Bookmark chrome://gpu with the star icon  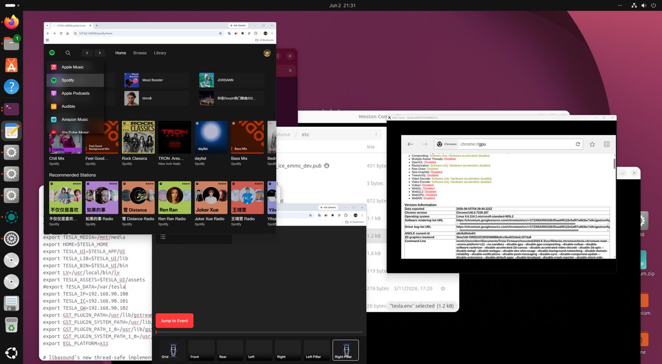pyautogui.click(x=592, y=144)
